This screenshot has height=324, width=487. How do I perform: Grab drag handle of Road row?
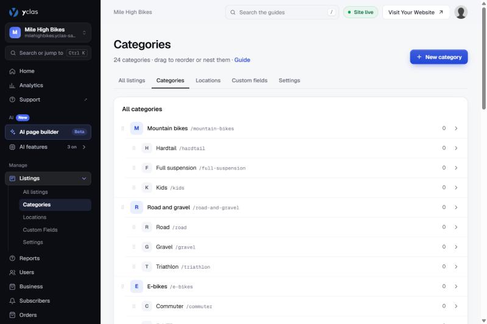tap(134, 227)
